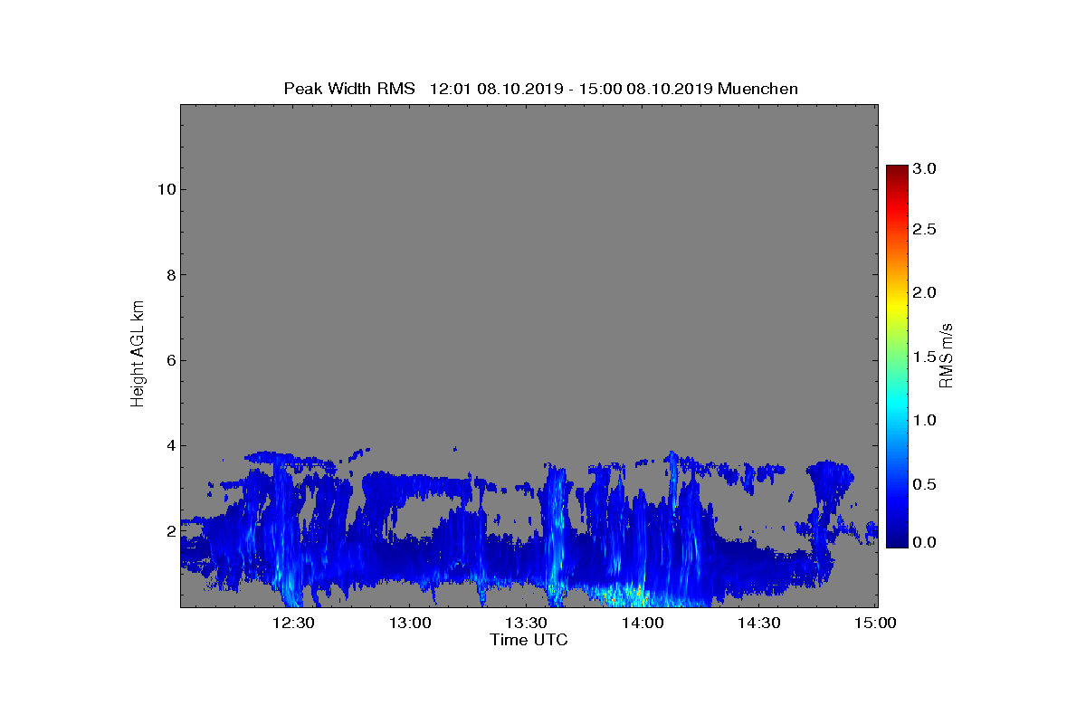Viewport: 1086px width, 724px height.
Task: Click the yellow band of the colorbar
Action: [x=896, y=305]
